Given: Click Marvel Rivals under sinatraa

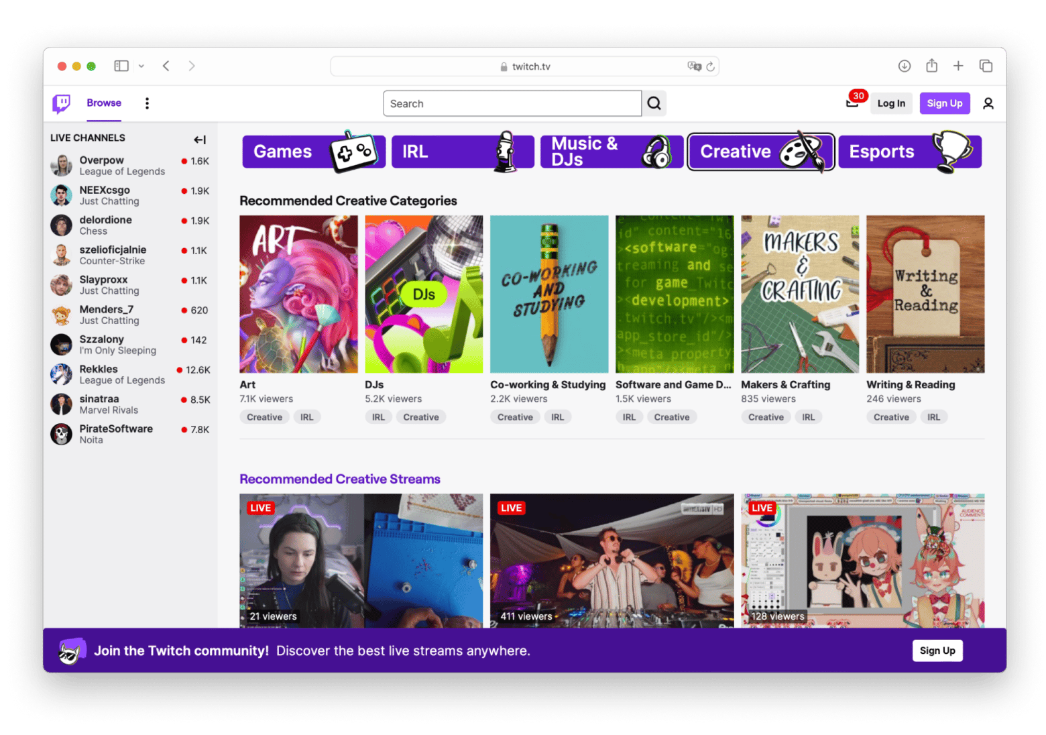Looking at the screenshot, I should pyautogui.click(x=109, y=410).
